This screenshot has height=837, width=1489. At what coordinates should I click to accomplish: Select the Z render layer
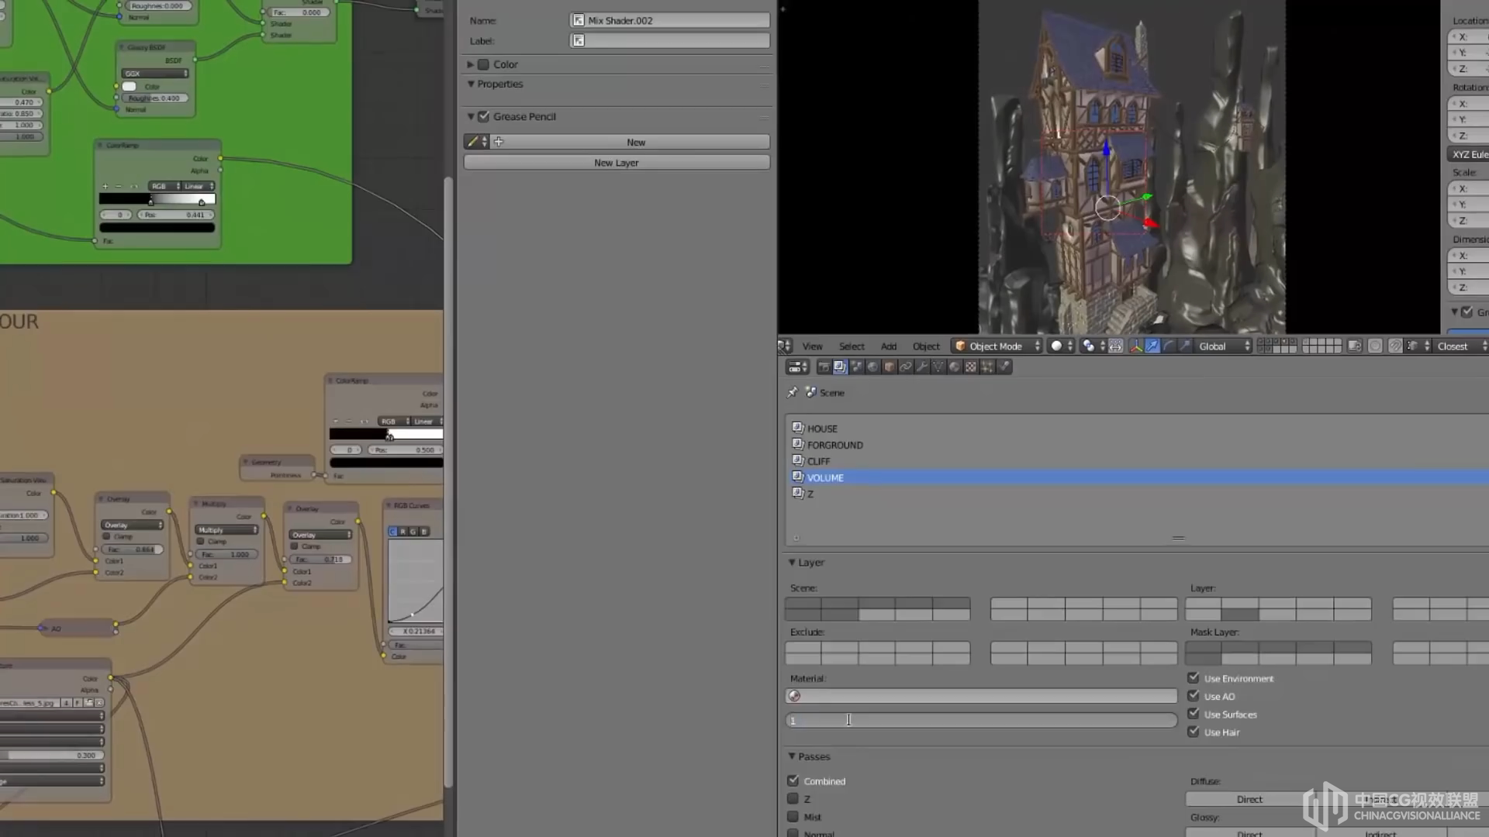point(1137,494)
